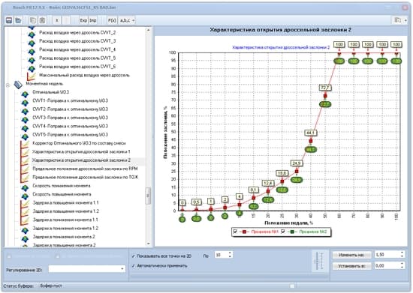
Task: Open a file with the folder icon
Action: (x=18, y=20)
